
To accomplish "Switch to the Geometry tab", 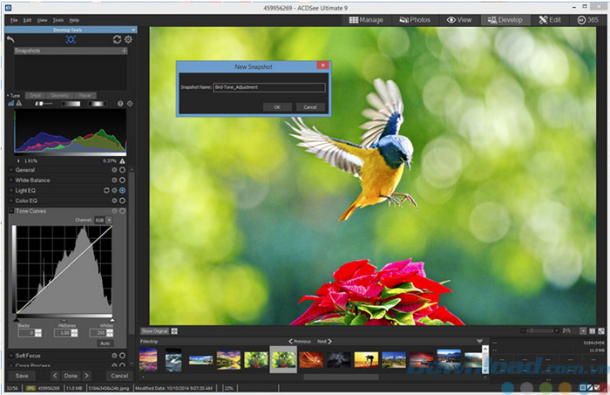I will (x=59, y=95).
